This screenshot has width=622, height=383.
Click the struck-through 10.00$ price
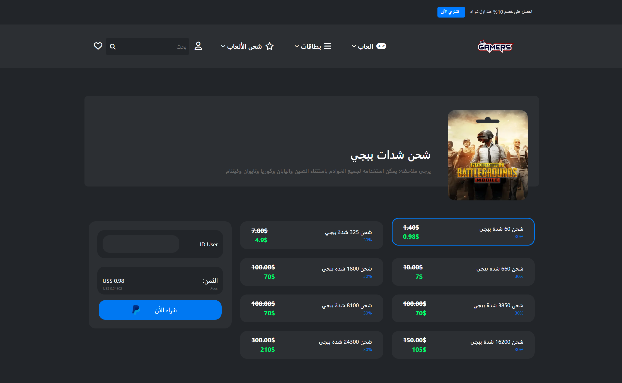coord(413,267)
